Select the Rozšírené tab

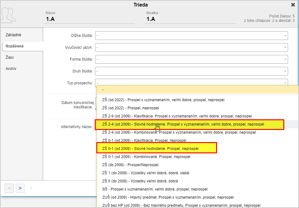coord(23,46)
